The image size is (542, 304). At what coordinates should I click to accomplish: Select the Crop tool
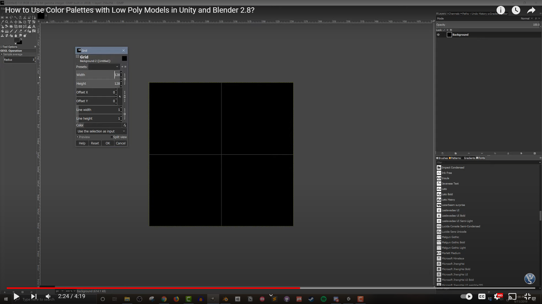pos(25,22)
